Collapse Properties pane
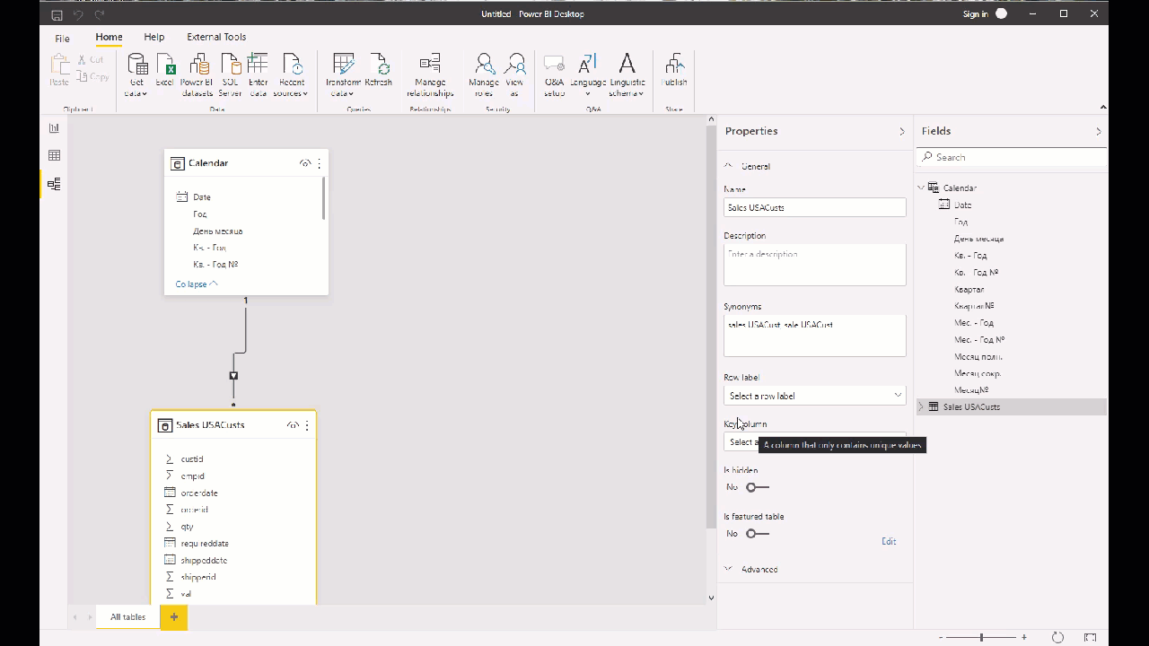Image resolution: width=1149 pixels, height=646 pixels. 902,131
